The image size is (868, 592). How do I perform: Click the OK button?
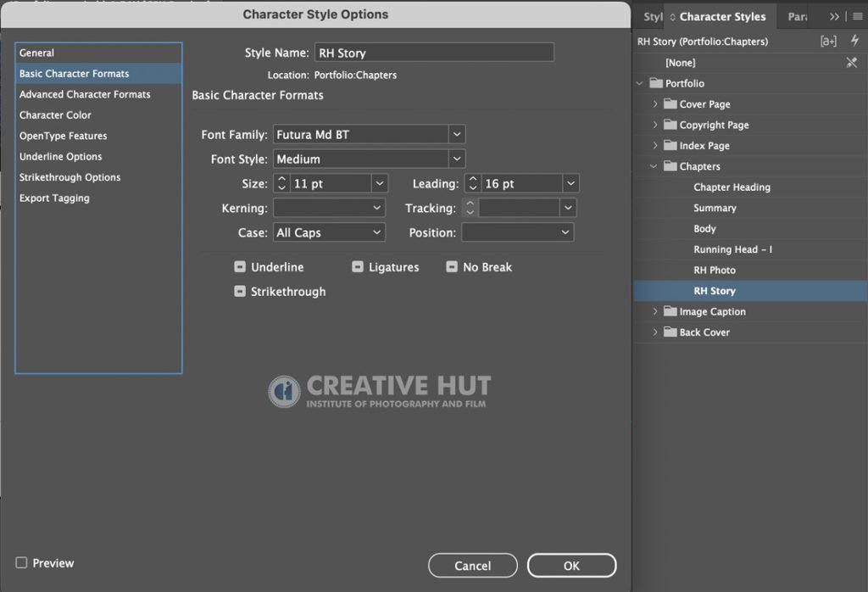click(x=571, y=566)
